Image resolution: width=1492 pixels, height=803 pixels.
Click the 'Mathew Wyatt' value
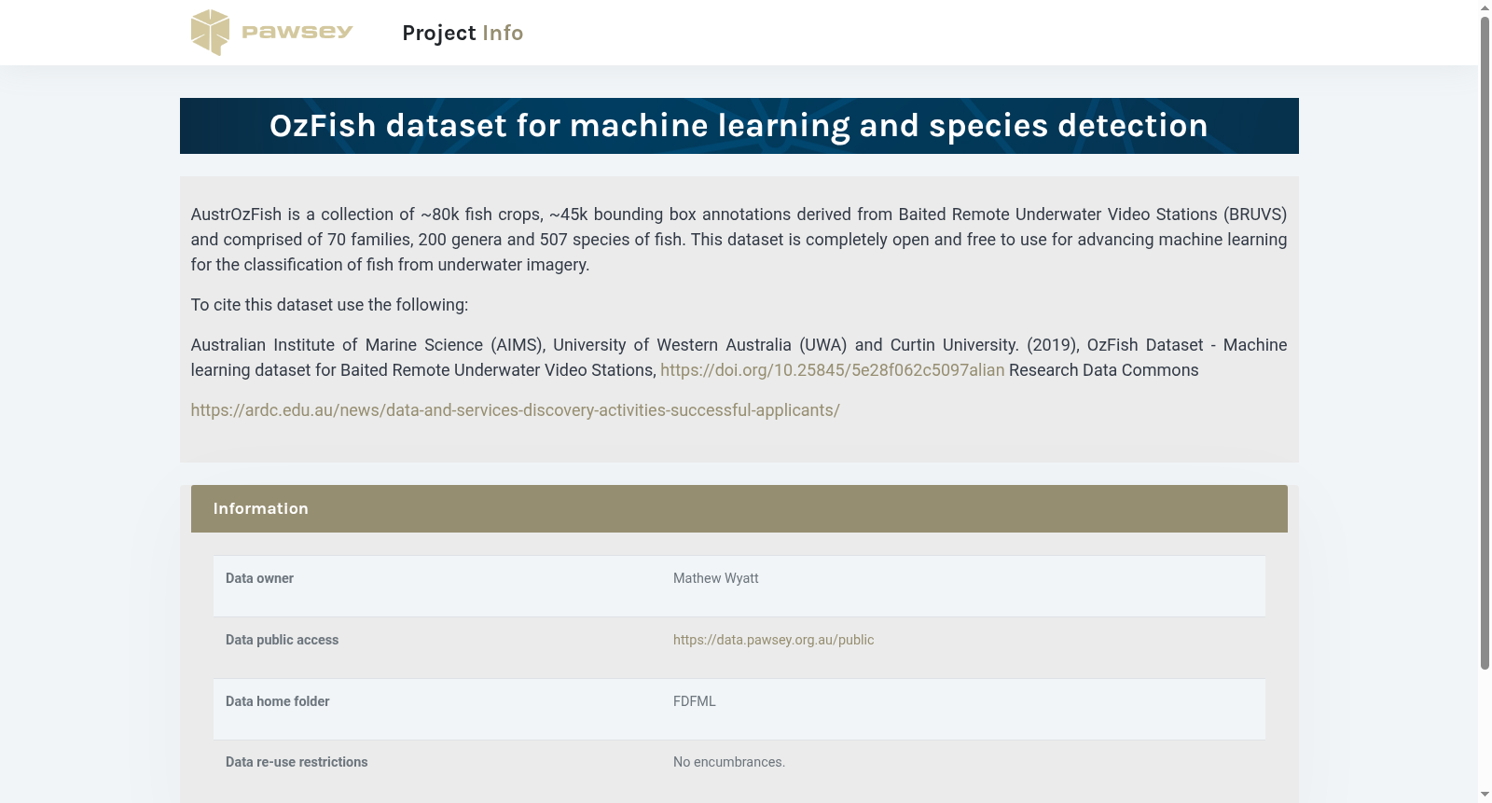tap(715, 578)
